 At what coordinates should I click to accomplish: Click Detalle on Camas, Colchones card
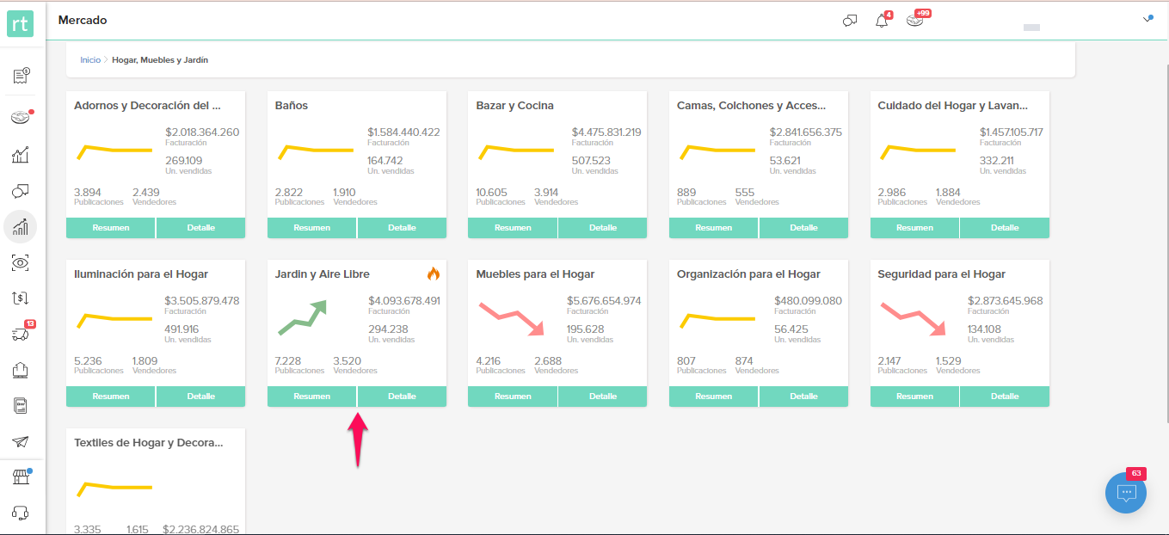(803, 228)
